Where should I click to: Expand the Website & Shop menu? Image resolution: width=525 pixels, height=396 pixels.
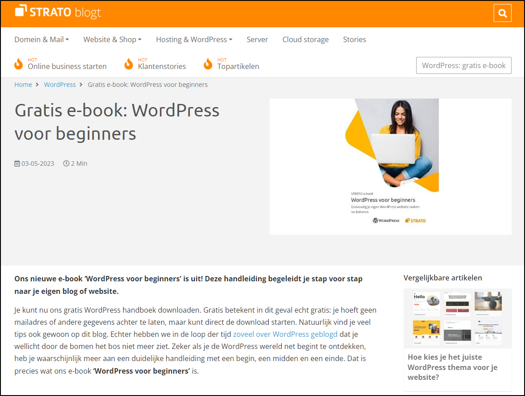(x=112, y=39)
